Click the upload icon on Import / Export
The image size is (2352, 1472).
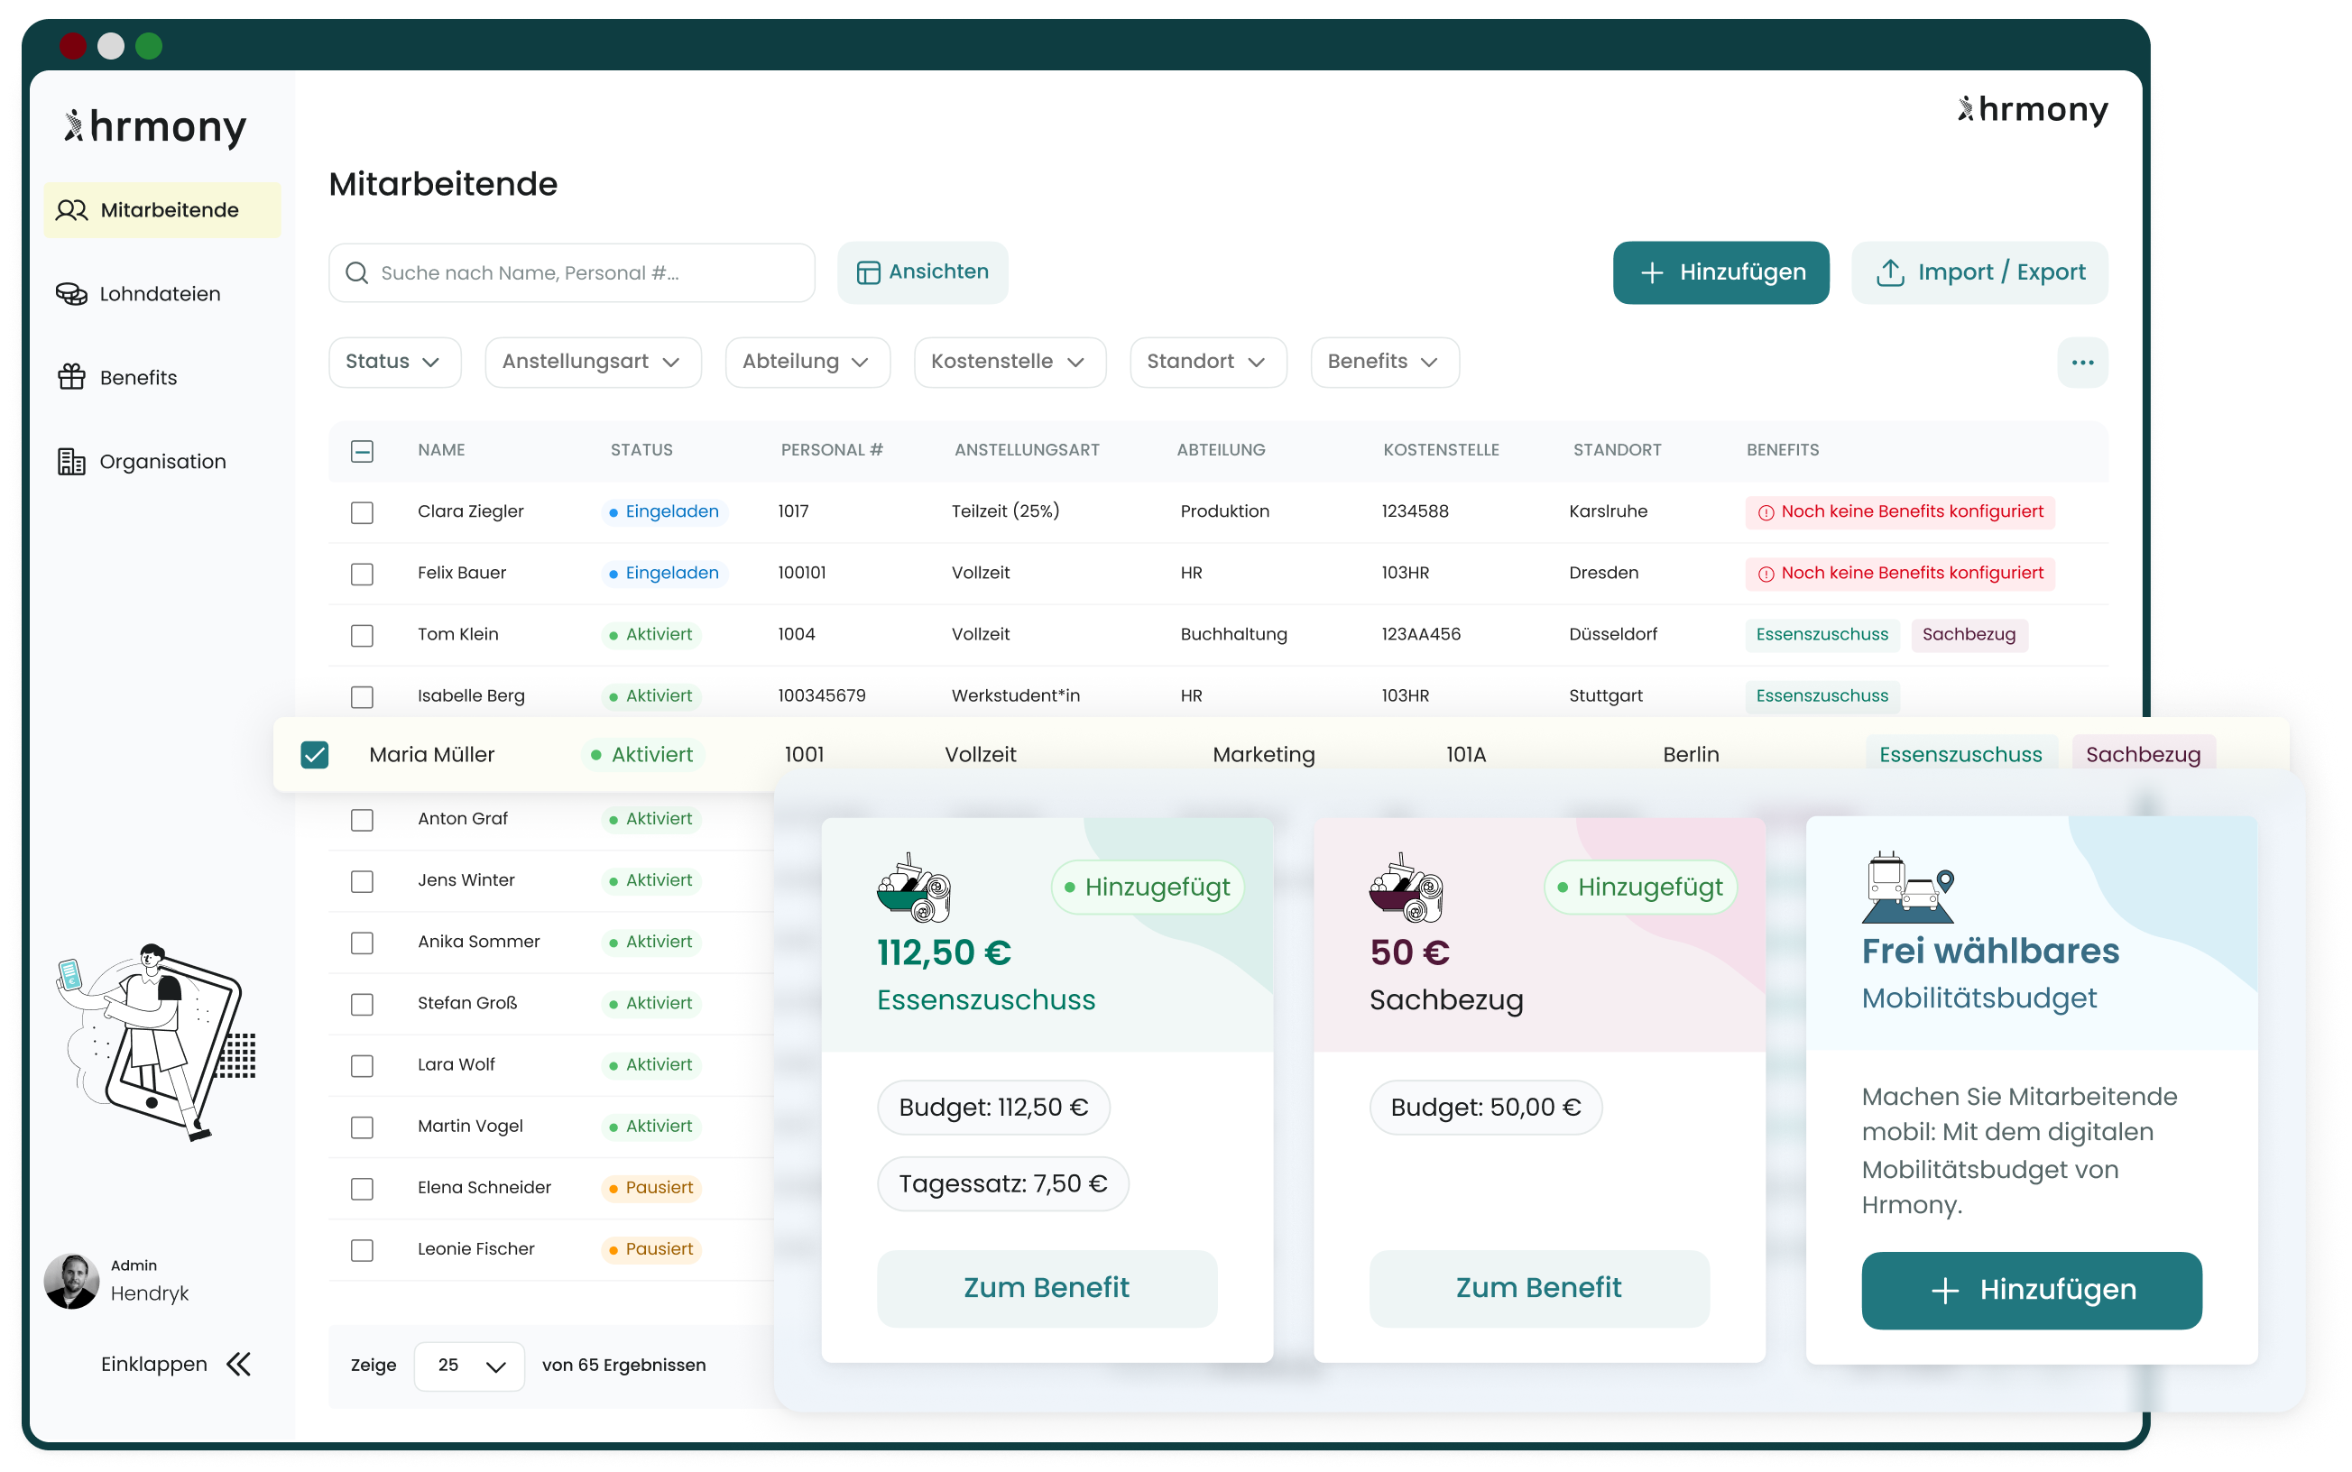click(1889, 272)
